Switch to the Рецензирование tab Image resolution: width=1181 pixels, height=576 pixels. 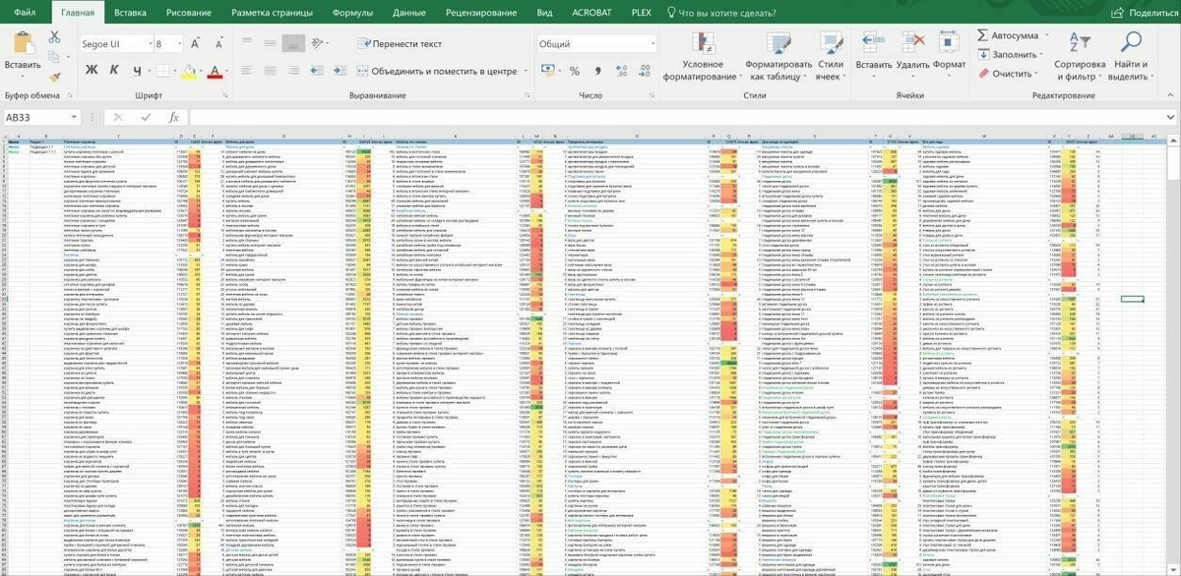(x=481, y=13)
